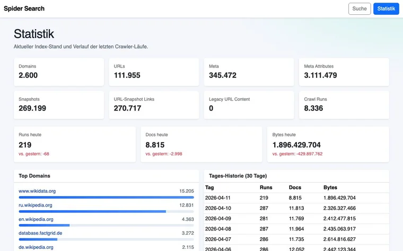
Task: Click the www.wikidata.org progress bar
Action: tap(106, 198)
